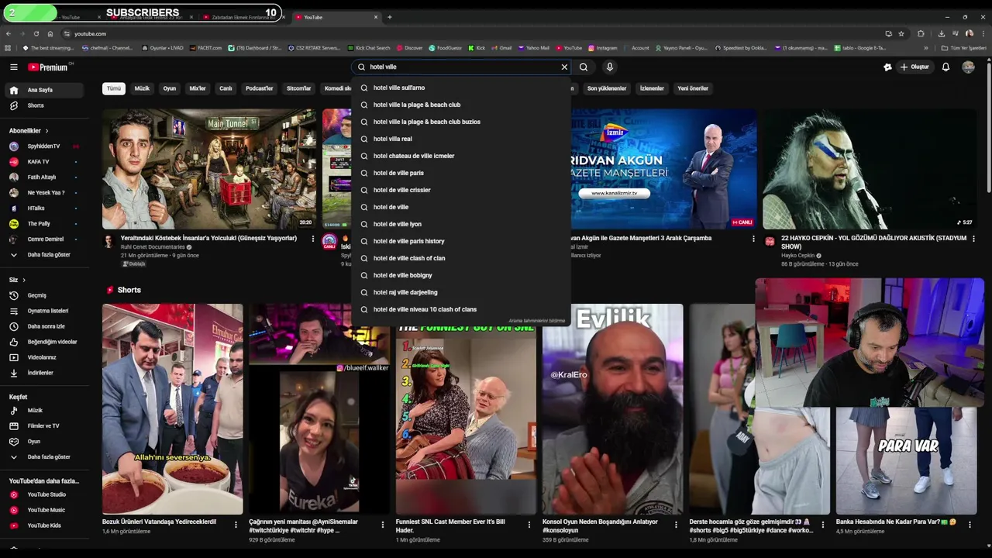Choose suggestion hotel de ville lyon
992x558 pixels.
pyautogui.click(x=461, y=224)
